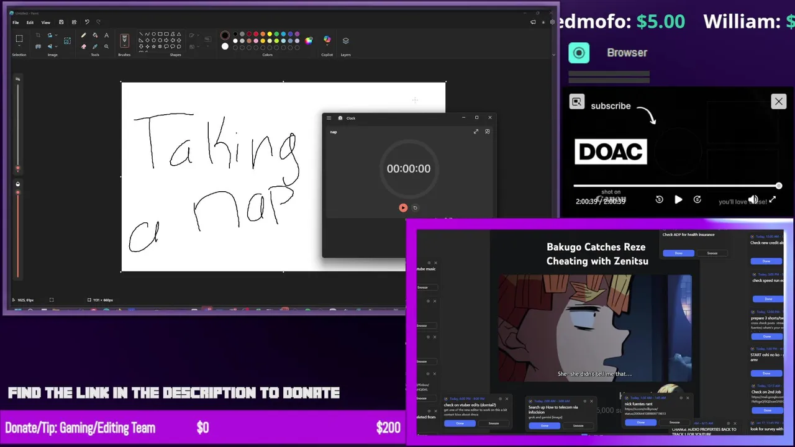Viewport: 795px width, 447px height.
Task: Select the Eraser tool in Paint
Action: (x=84, y=47)
